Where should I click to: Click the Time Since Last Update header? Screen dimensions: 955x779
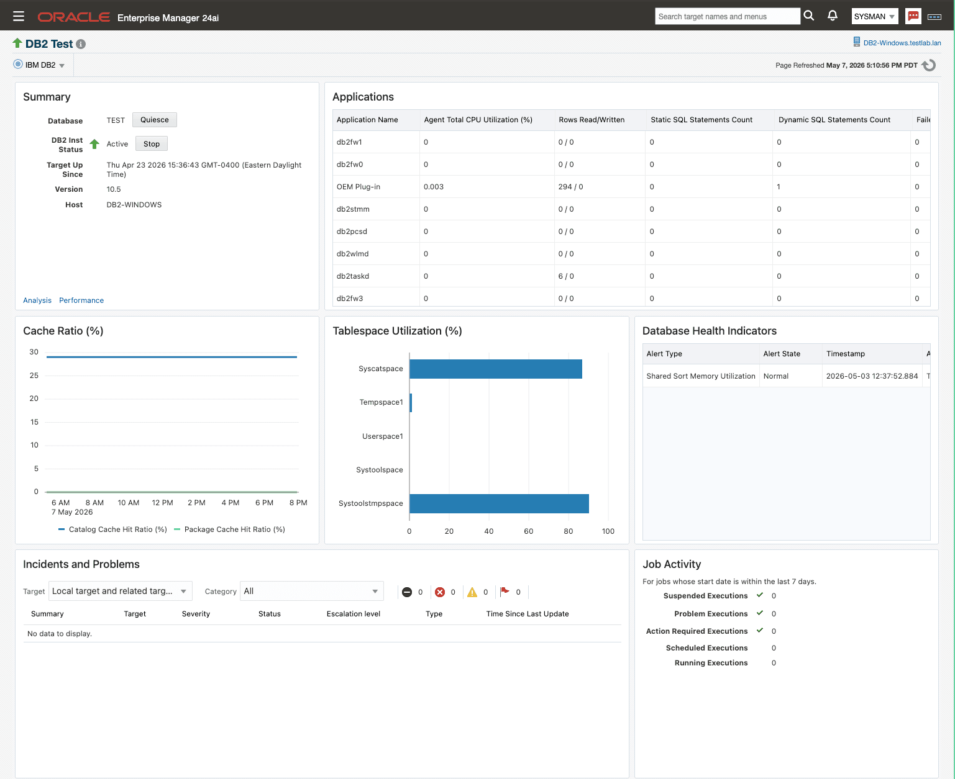pos(528,614)
